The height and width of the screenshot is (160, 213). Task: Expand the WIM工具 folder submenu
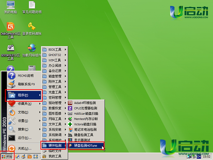[54, 60]
